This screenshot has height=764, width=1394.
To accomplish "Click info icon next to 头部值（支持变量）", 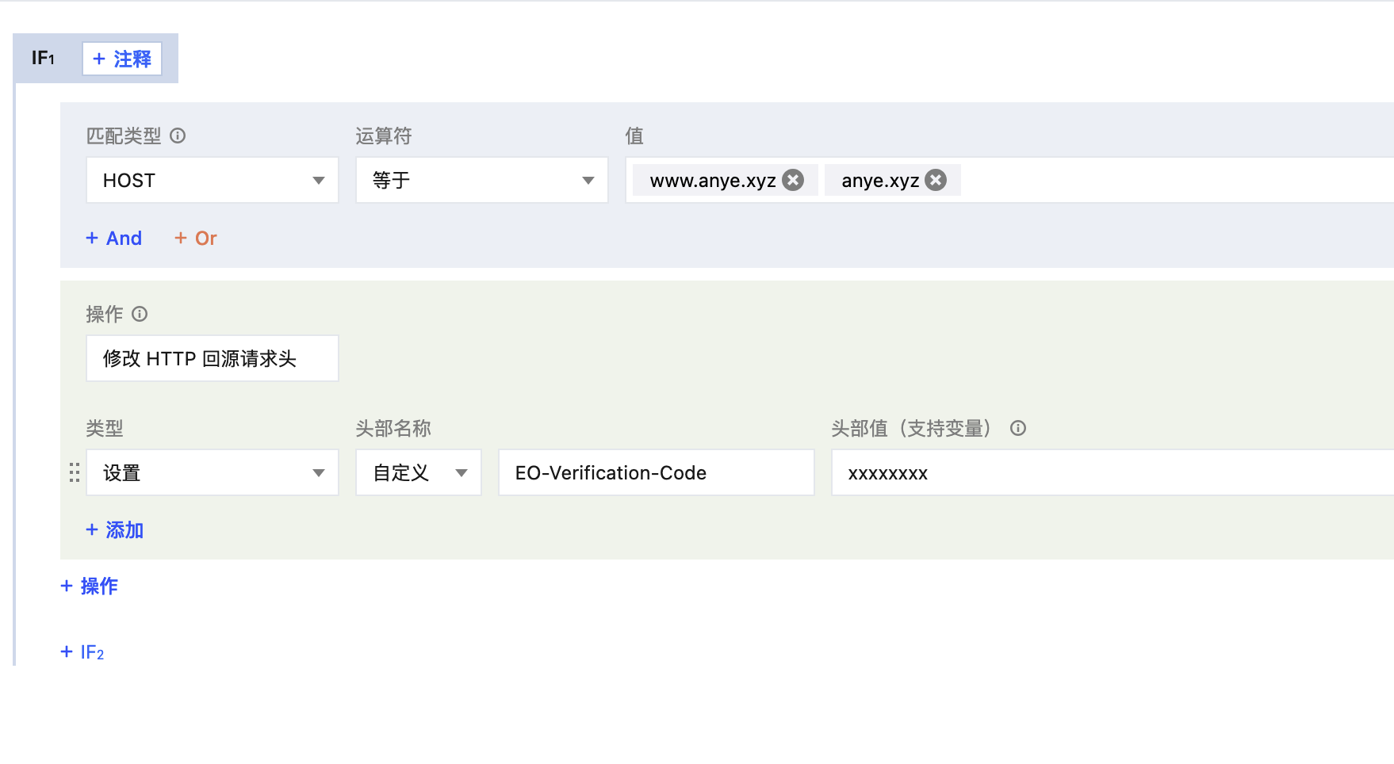I will 1018,428.
